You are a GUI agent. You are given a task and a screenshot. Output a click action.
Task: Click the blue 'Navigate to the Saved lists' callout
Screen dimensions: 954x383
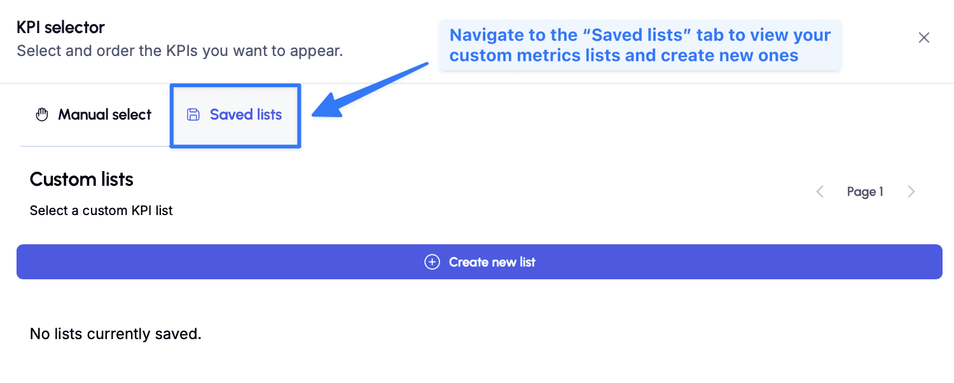640,45
